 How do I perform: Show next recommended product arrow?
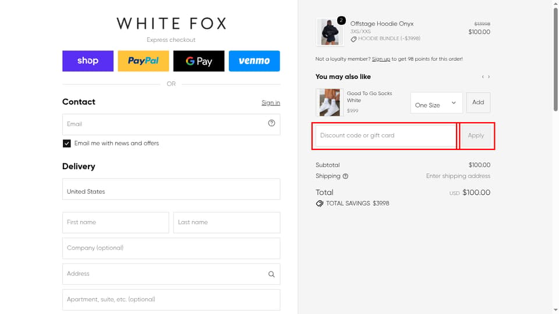489,77
